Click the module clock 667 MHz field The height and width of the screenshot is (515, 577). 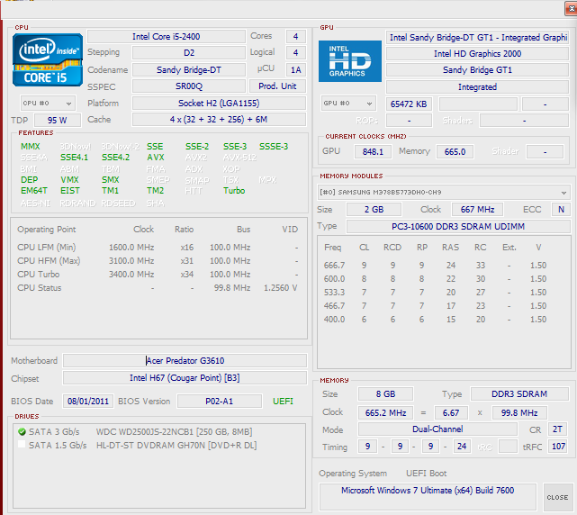point(477,210)
